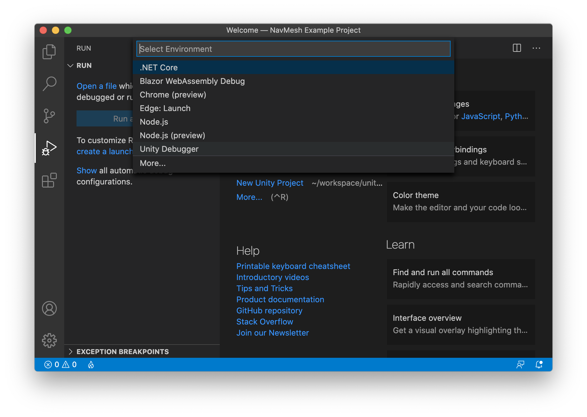
Task: Open the Manage settings gear
Action: click(x=49, y=341)
